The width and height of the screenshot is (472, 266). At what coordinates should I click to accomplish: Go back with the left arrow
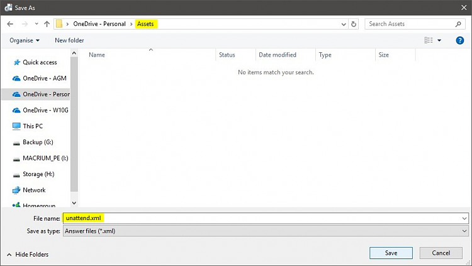[x=10, y=24]
